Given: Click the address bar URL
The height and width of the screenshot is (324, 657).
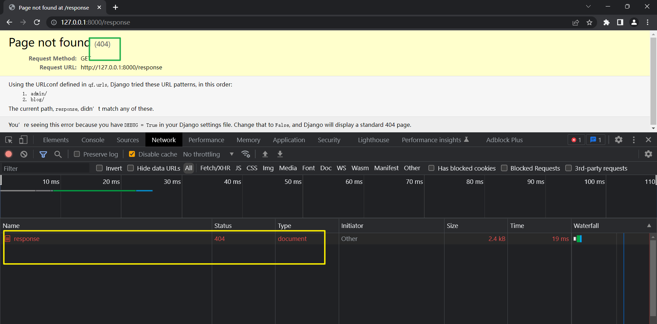Looking at the screenshot, I should click(x=95, y=22).
